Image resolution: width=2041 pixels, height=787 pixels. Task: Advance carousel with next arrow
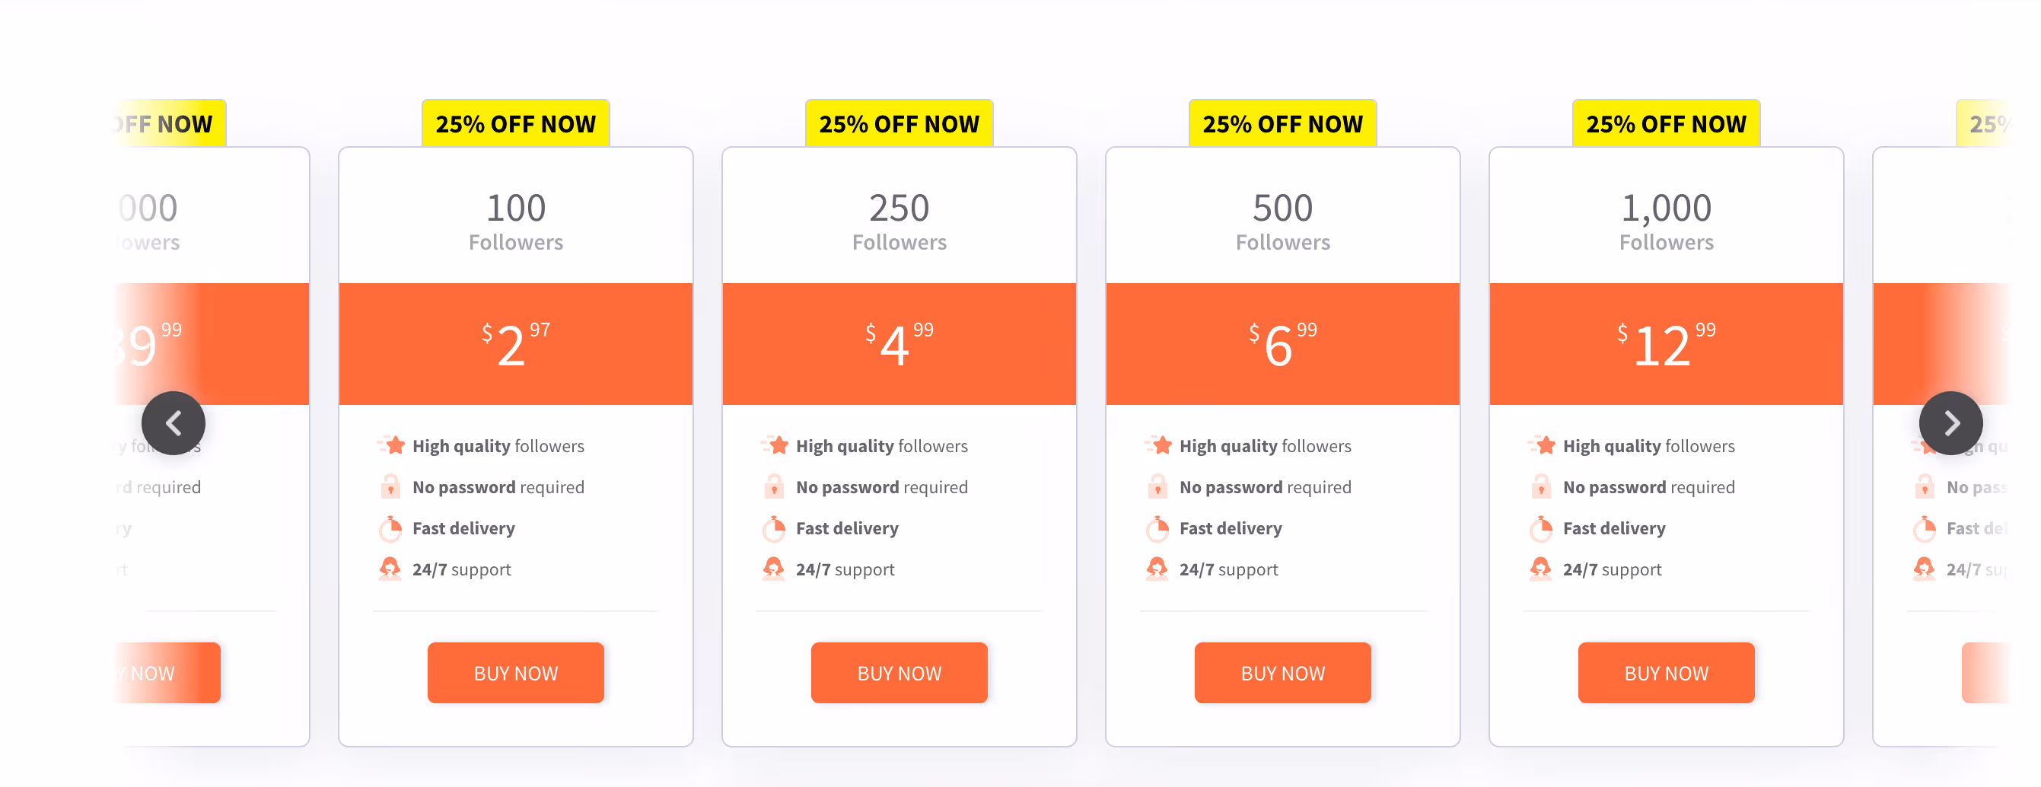point(1950,423)
